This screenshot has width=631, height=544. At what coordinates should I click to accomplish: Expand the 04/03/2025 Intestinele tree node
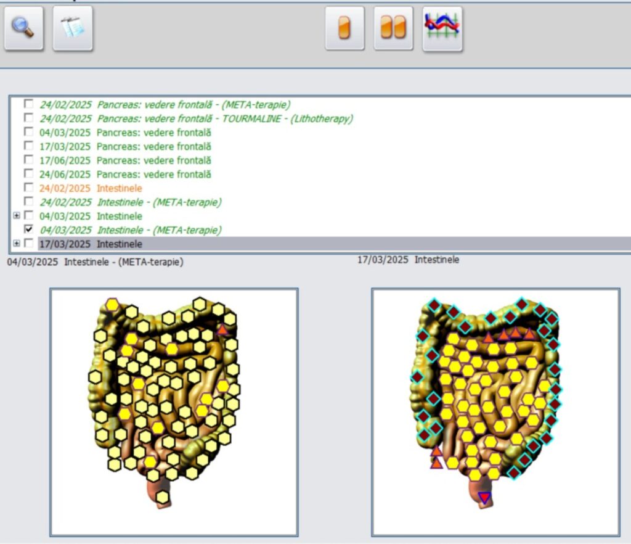coord(17,216)
